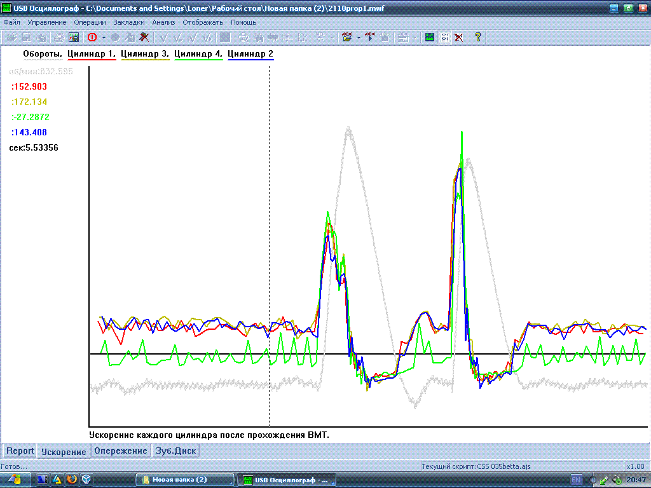Switch to the Зуб.Диск tab

(176, 451)
